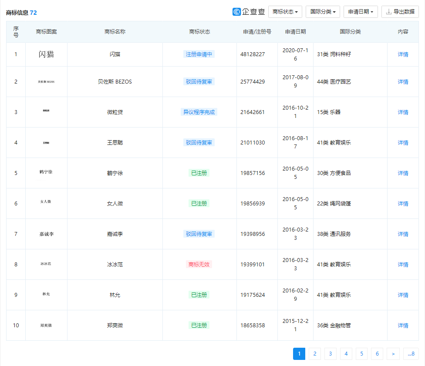This screenshot has width=425, height=366.
Task: Select current page 1 button
Action: [x=299, y=354]
